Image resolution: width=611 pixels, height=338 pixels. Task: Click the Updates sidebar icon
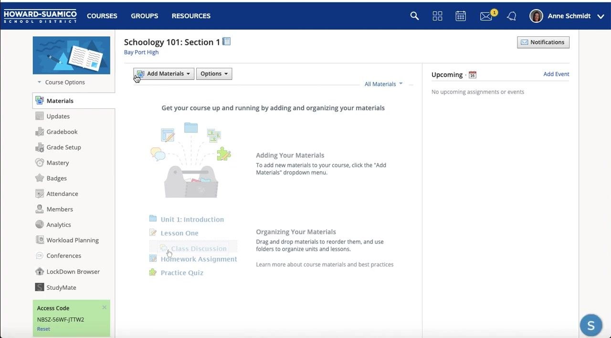(40, 116)
